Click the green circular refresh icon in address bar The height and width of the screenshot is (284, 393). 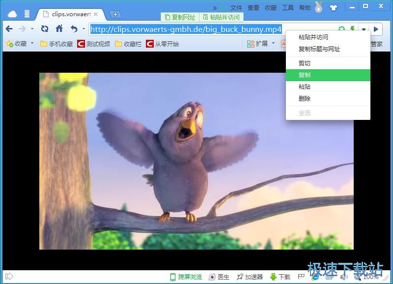pyautogui.click(x=341, y=28)
